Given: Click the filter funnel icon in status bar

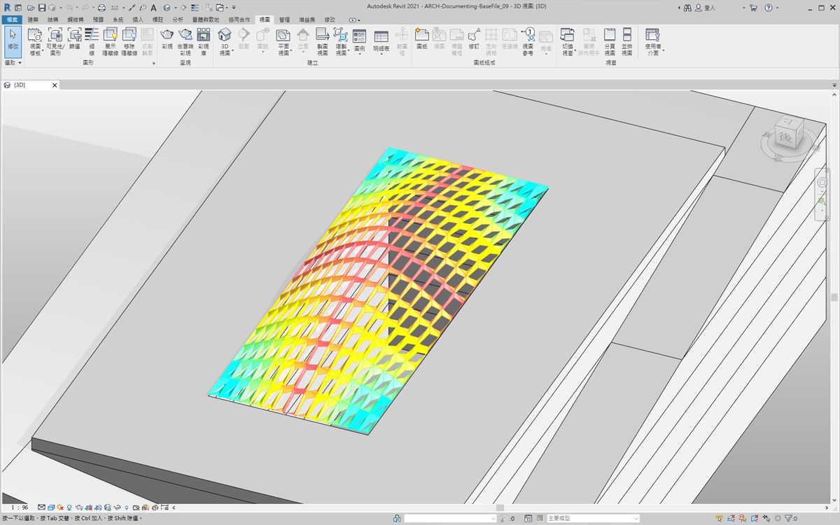Looking at the screenshot, I should tap(787, 519).
